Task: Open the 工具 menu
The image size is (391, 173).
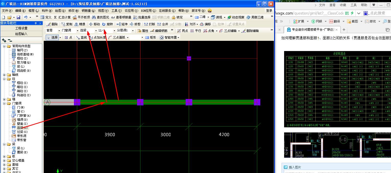Action: tap(116, 11)
